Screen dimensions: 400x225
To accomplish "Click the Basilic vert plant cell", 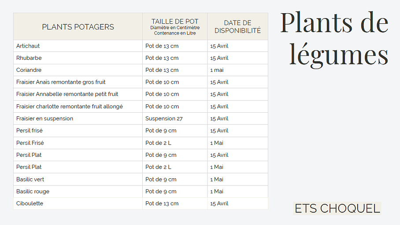I will pyautogui.click(x=30, y=179).
